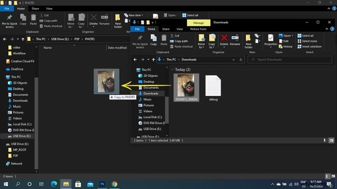Switch Downloads window to large thumbnails view
The height and width of the screenshot is (189, 337).
click(x=331, y=140)
